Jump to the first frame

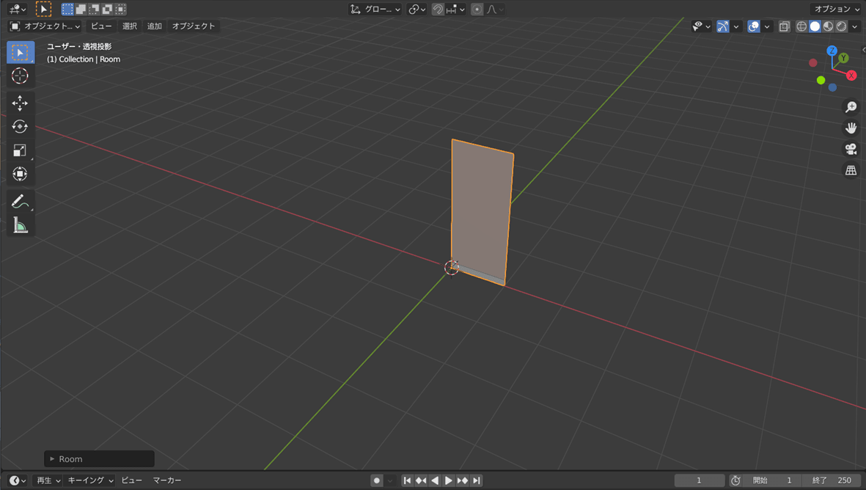point(407,480)
